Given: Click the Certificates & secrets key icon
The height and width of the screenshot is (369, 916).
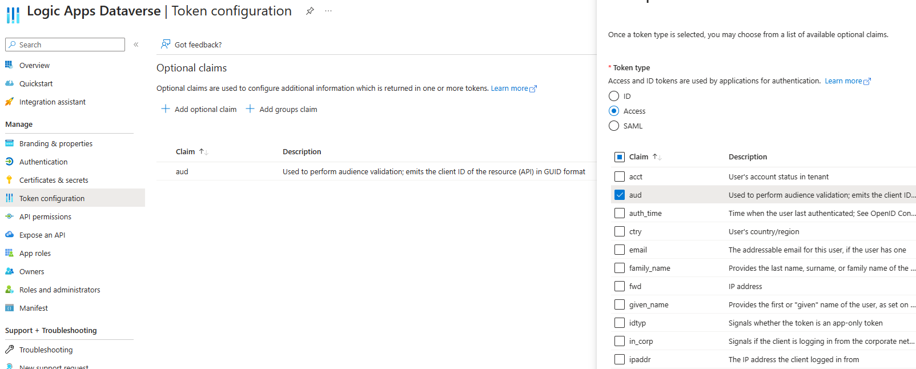Looking at the screenshot, I should point(9,180).
